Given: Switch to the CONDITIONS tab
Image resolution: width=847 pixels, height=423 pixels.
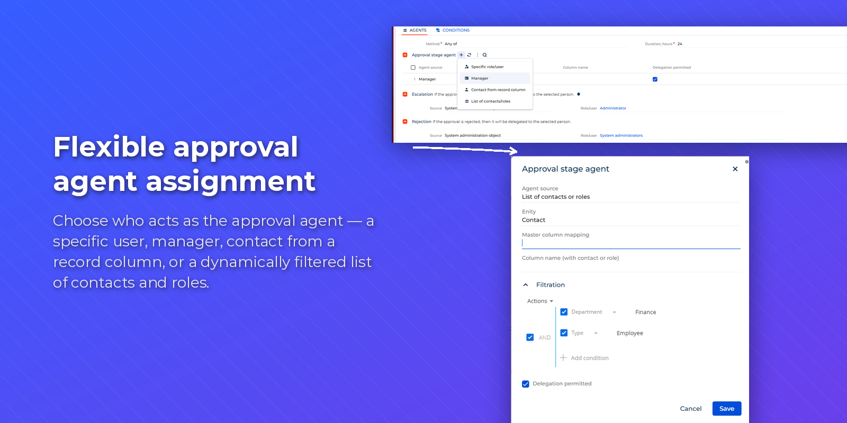Looking at the screenshot, I should coord(453,31).
